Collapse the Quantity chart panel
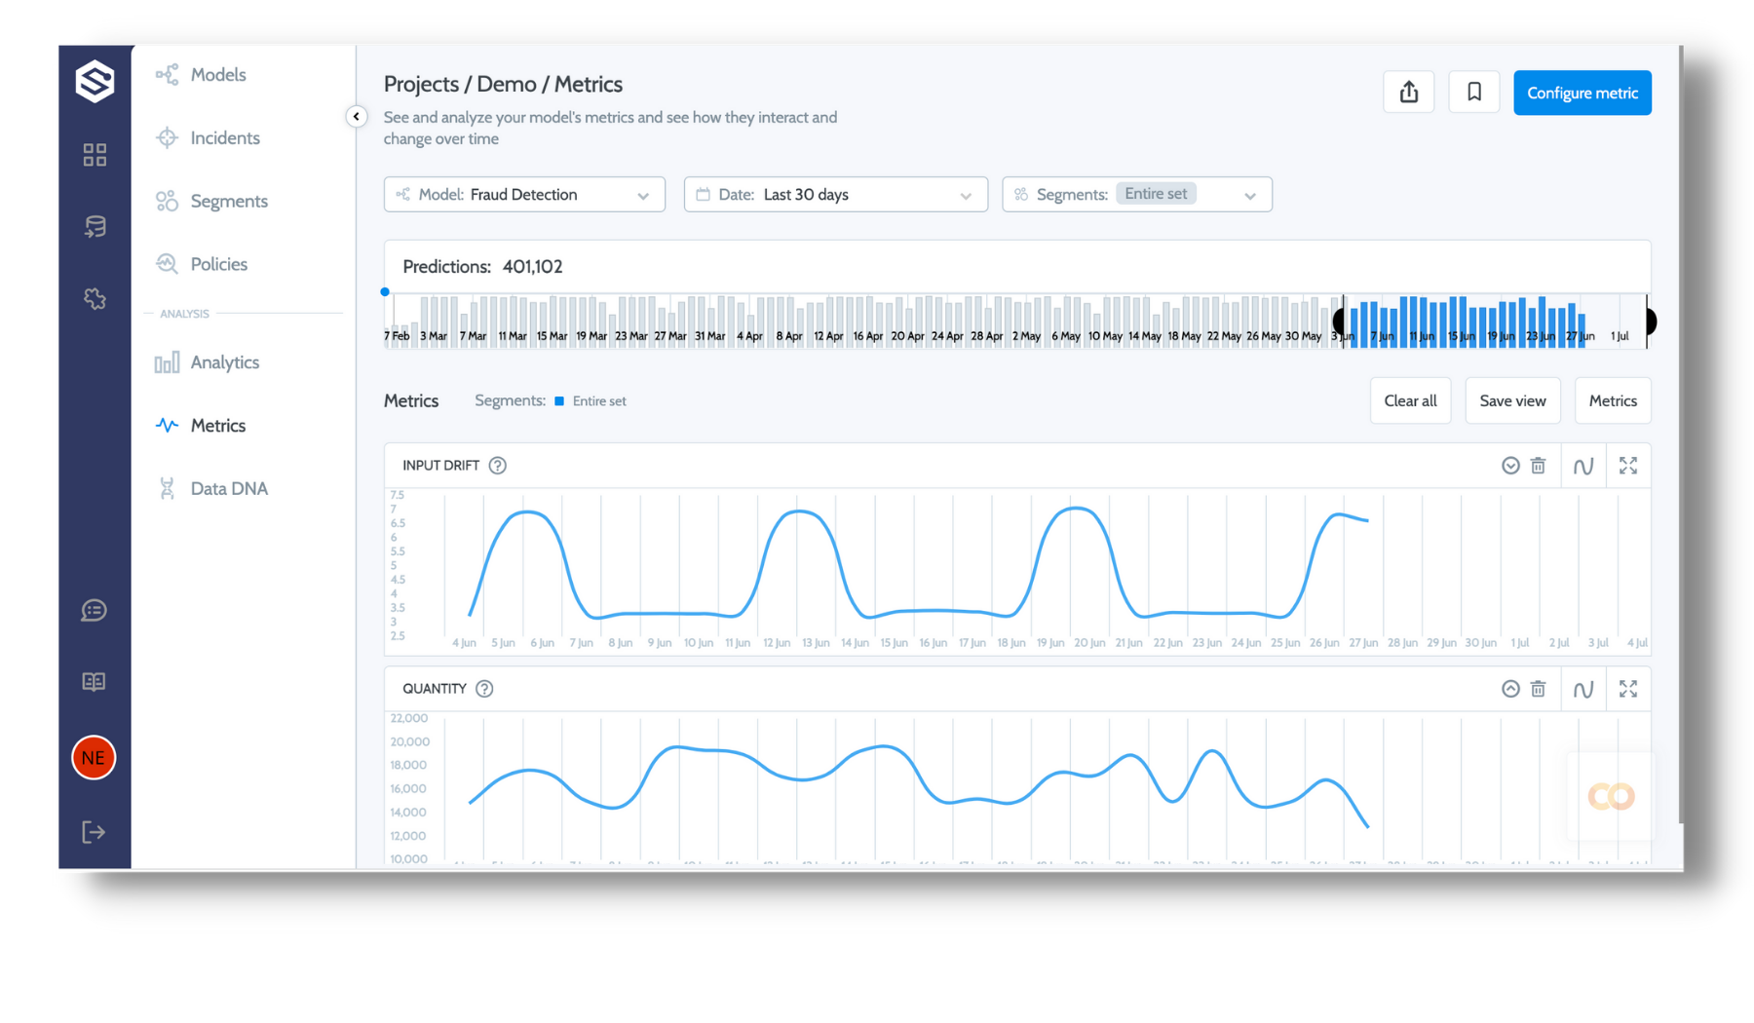This screenshot has width=1754, height=1023. point(1510,689)
